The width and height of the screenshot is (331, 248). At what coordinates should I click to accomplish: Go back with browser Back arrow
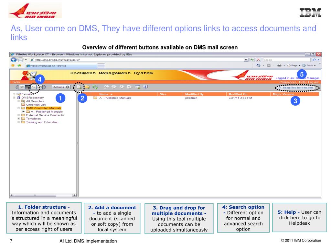[x=14, y=60]
